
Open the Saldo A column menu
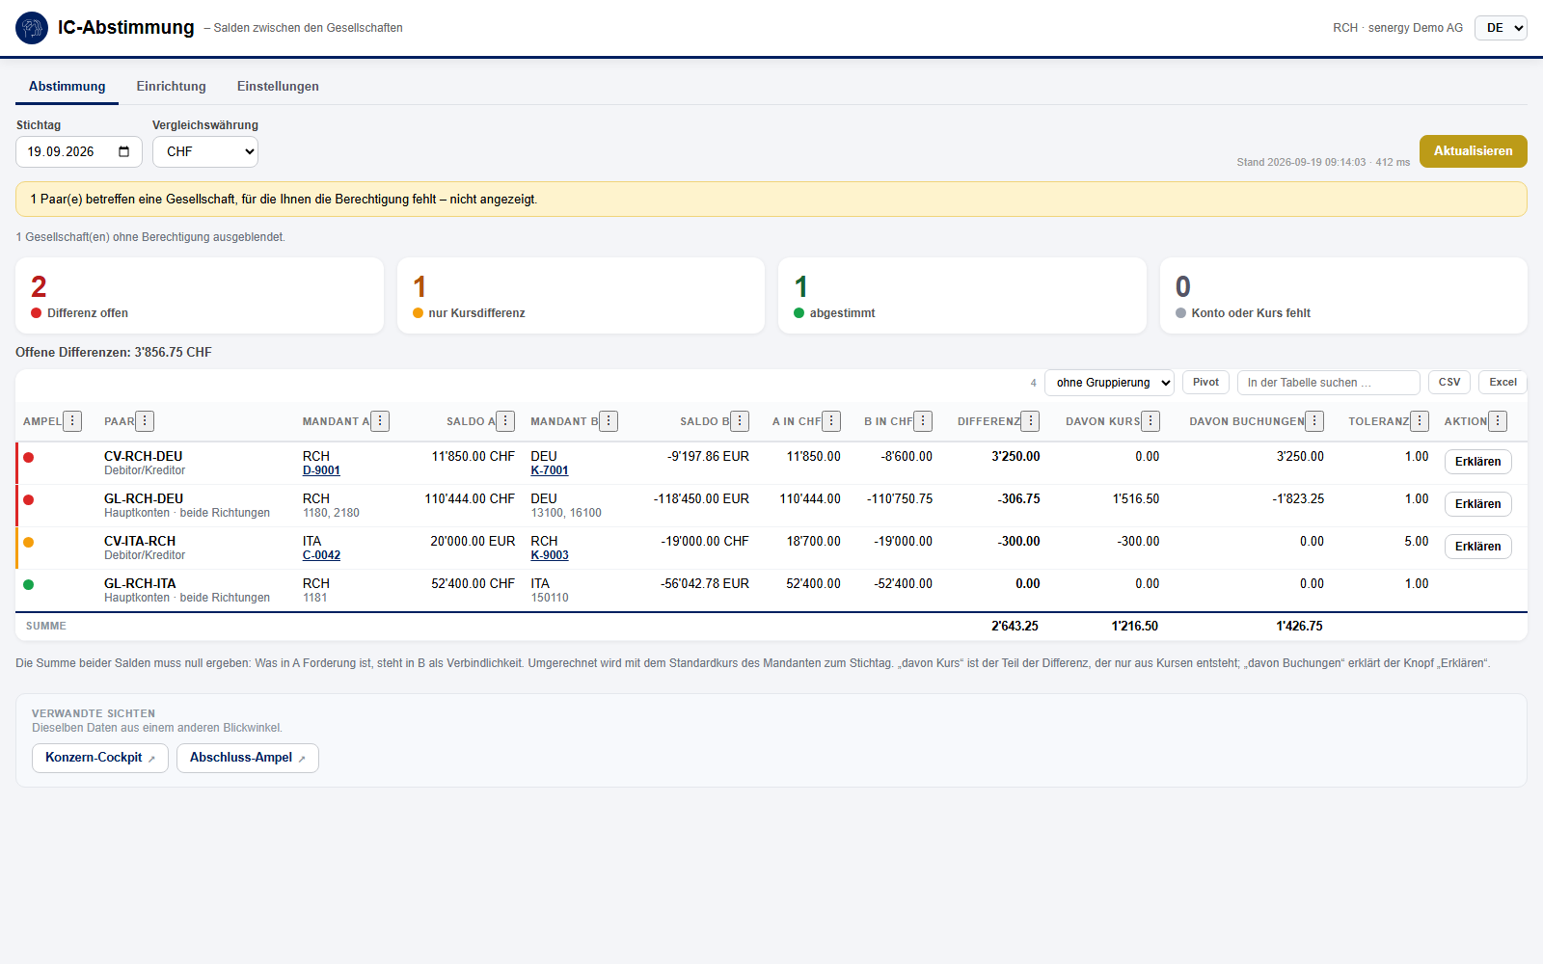[x=505, y=421]
